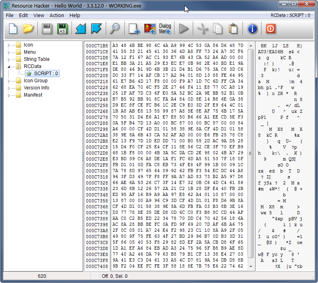Open the Edit menu
318x283 pixels.
(x=23, y=16)
